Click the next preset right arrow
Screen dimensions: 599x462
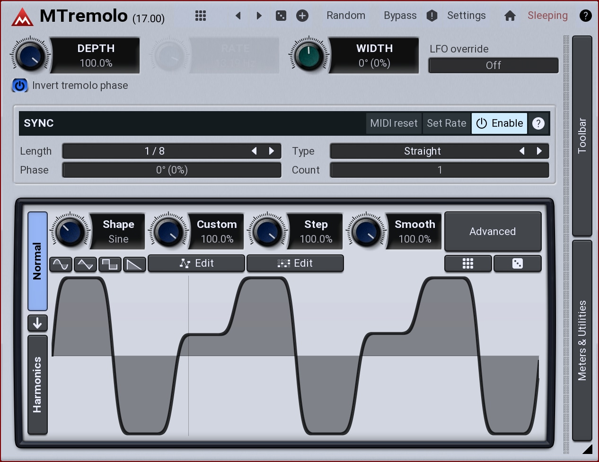click(x=259, y=16)
